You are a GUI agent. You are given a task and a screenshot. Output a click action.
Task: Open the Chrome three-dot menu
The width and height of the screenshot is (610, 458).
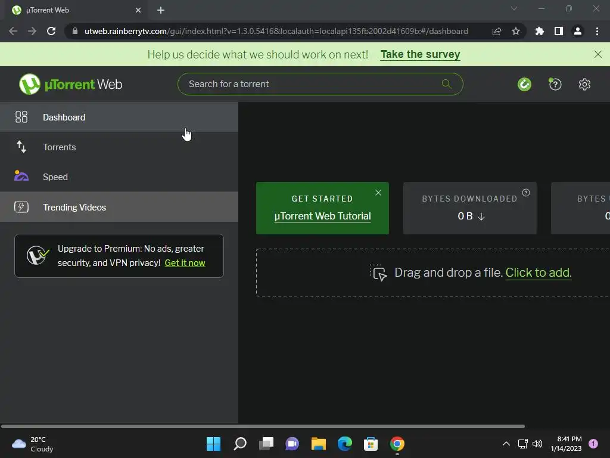[597, 31]
